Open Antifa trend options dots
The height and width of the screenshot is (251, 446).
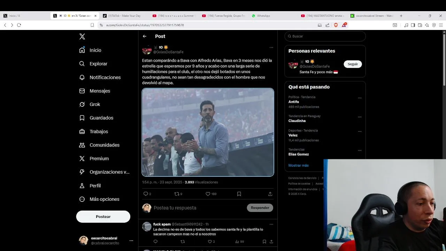pyautogui.click(x=360, y=98)
